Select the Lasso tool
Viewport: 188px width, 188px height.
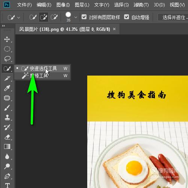click(x=7, y=59)
